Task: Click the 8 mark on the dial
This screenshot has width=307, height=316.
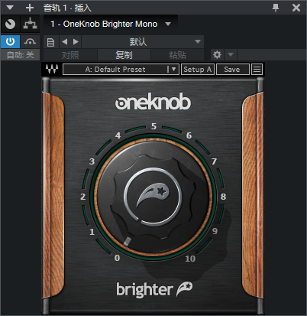Action: [223, 197]
